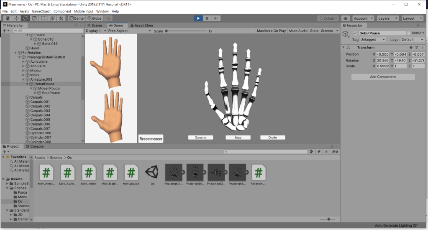
Task: Open the Layers dropdown
Action: [387, 18]
